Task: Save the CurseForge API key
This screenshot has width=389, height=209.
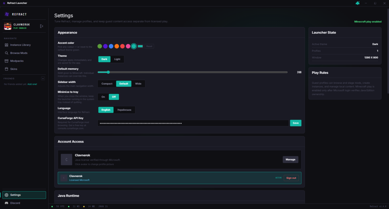Action: click(296, 123)
